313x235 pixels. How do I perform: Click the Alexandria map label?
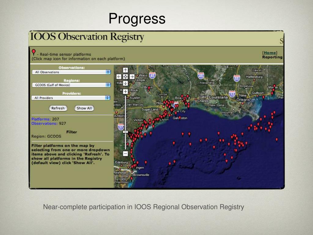(207, 83)
